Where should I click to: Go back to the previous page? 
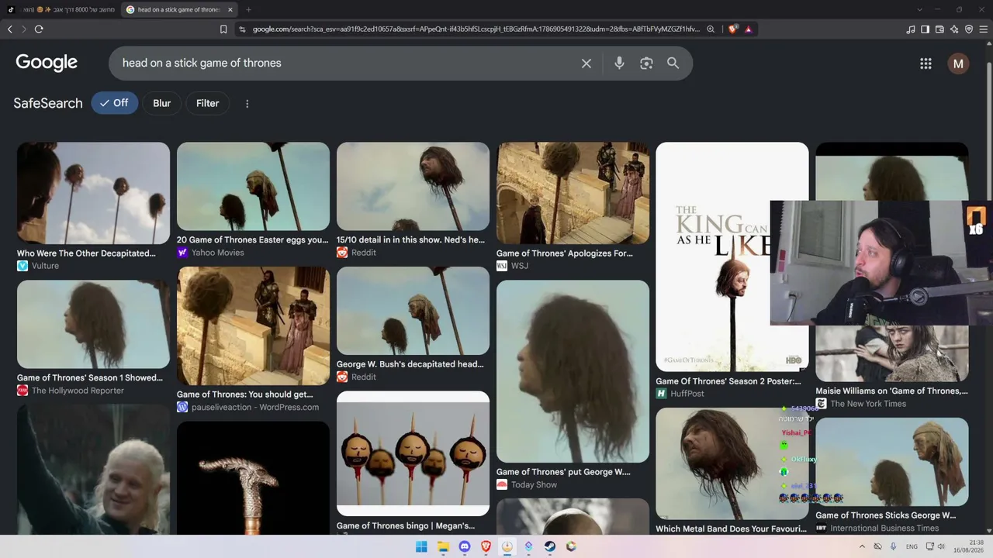(10, 29)
